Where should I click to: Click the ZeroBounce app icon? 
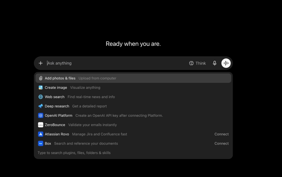(41, 125)
